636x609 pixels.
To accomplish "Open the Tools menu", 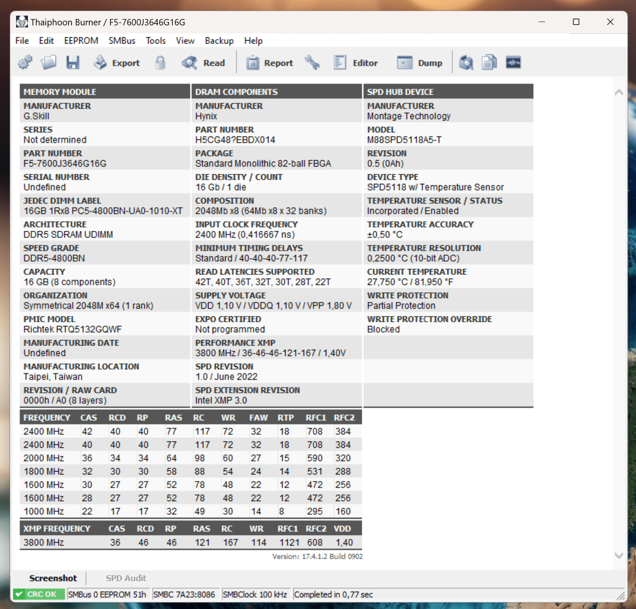I will coord(156,41).
